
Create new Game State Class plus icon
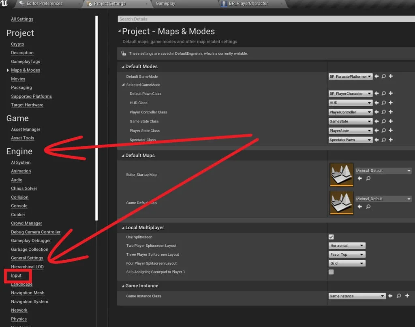tap(391, 121)
